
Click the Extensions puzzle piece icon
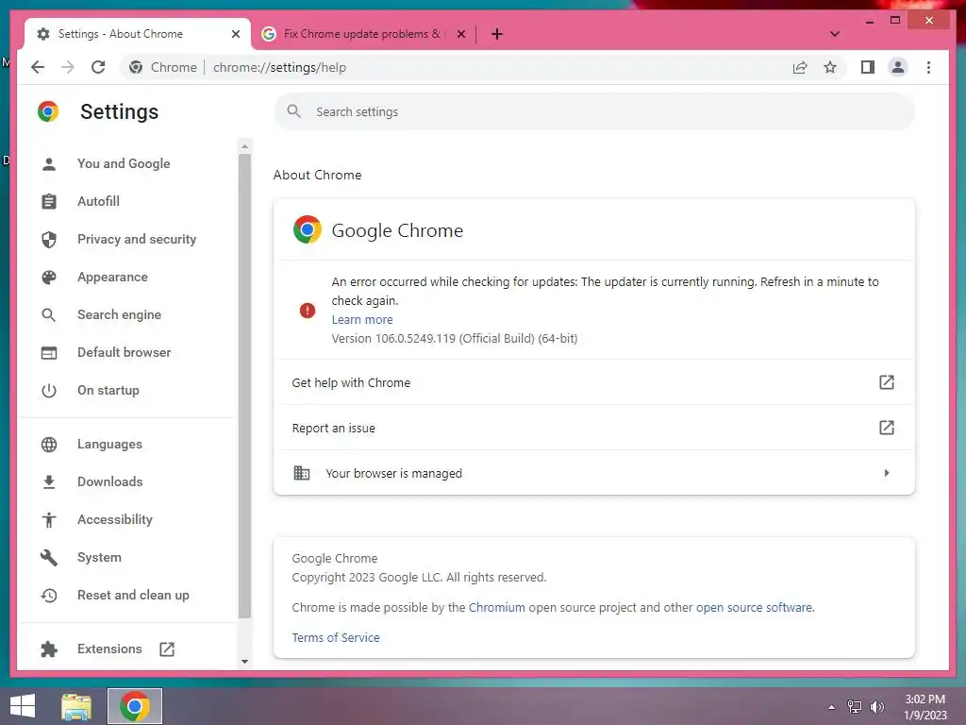point(49,649)
